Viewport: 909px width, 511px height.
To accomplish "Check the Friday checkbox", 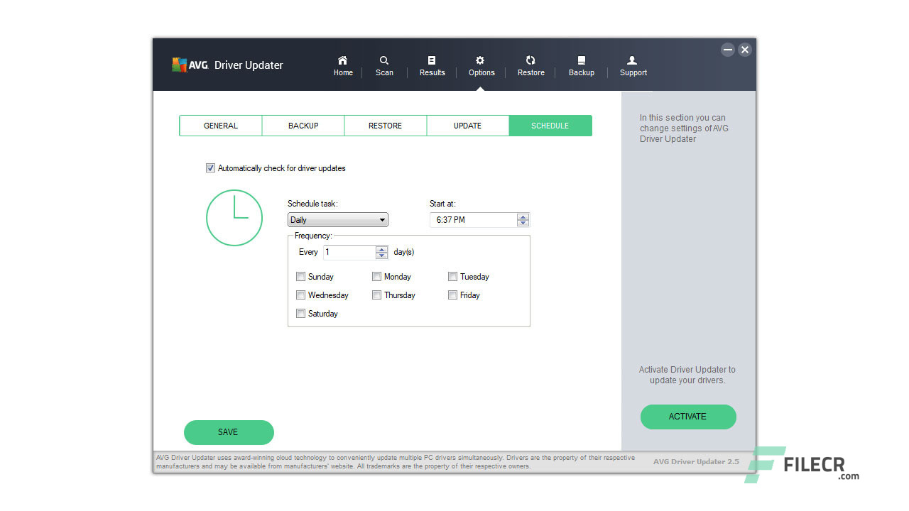I will click(452, 295).
